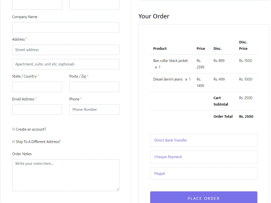
Task: Click the 'Ban collar black jacket' product name
Action: (170, 61)
